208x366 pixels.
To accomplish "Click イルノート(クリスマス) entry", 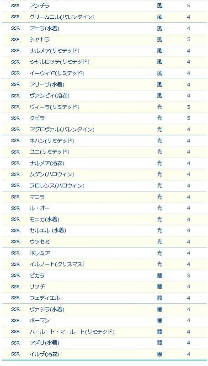I will pyautogui.click(x=57, y=264).
